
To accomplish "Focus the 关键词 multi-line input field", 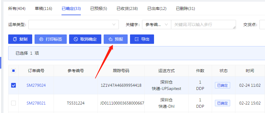I will point(204,25).
